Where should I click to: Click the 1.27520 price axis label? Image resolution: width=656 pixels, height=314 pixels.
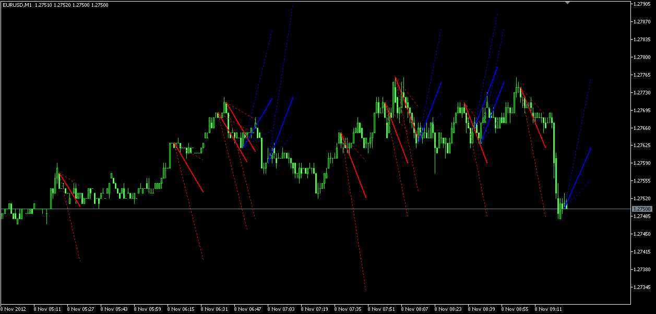pyautogui.click(x=642, y=199)
